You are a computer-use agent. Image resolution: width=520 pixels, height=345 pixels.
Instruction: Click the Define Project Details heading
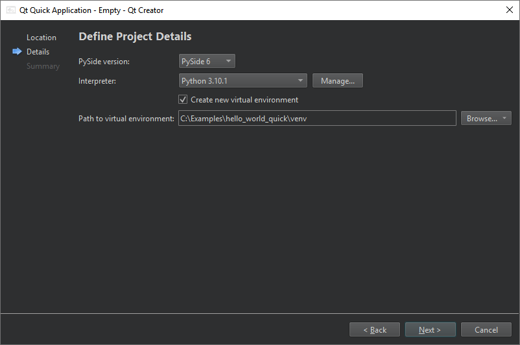click(135, 36)
